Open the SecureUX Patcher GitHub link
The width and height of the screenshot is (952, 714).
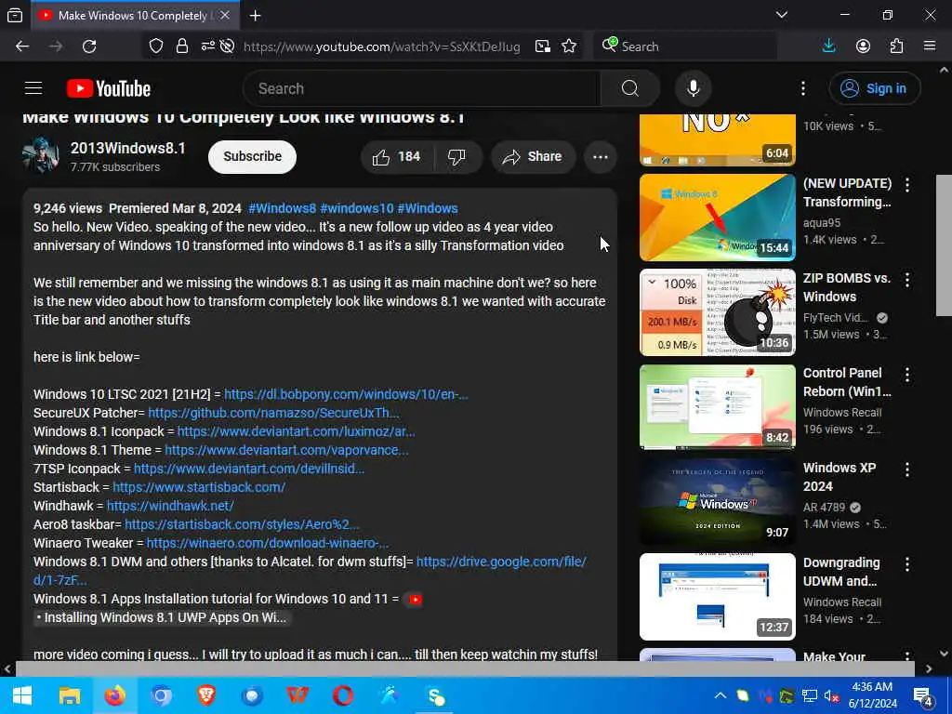tap(274, 413)
